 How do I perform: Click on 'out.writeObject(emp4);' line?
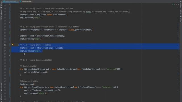[x=36, y=72]
